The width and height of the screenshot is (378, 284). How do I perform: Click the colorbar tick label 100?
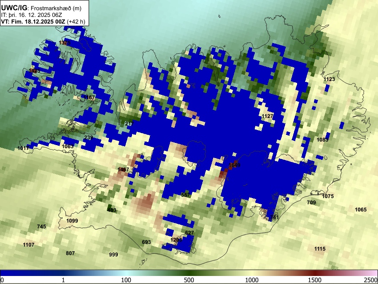pyautogui.click(x=126, y=280)
